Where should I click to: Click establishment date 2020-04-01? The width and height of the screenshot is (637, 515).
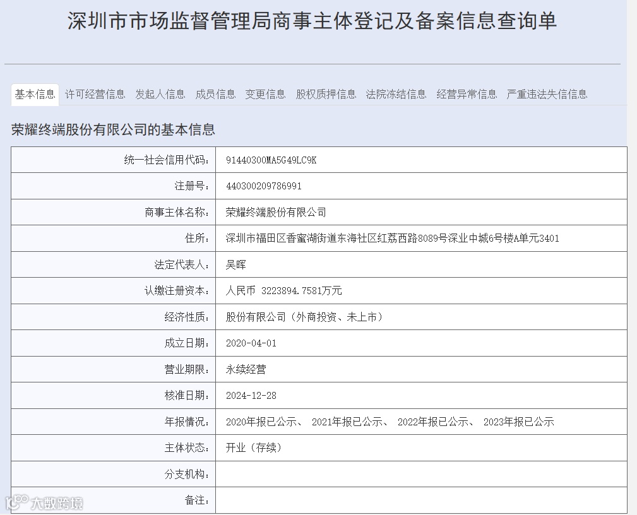pyautogui.click(x=251, y=343)
